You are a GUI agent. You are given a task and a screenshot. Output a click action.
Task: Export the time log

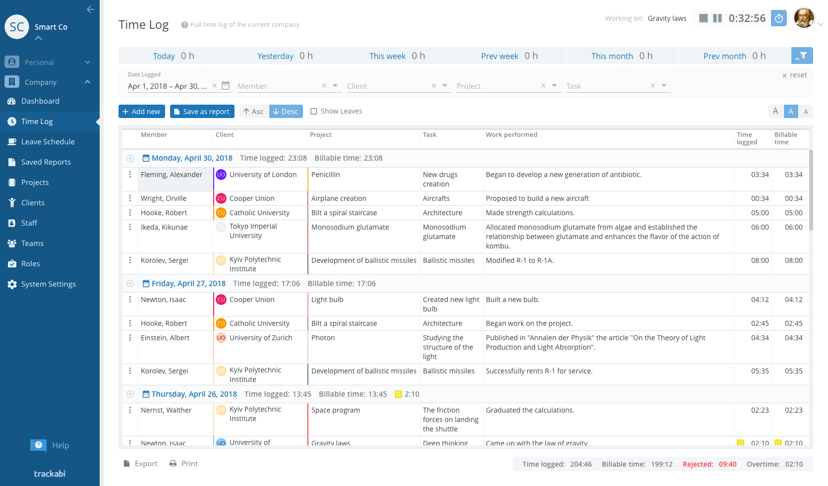tap(141, 464)
